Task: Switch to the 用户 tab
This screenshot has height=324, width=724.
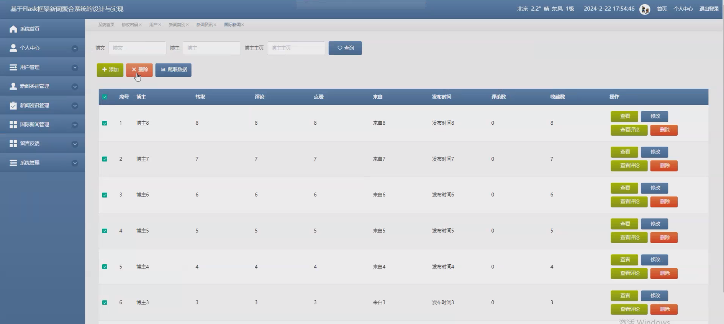Action: 153,25
